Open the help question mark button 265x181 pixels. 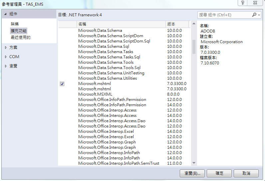(x=242, y=3)
